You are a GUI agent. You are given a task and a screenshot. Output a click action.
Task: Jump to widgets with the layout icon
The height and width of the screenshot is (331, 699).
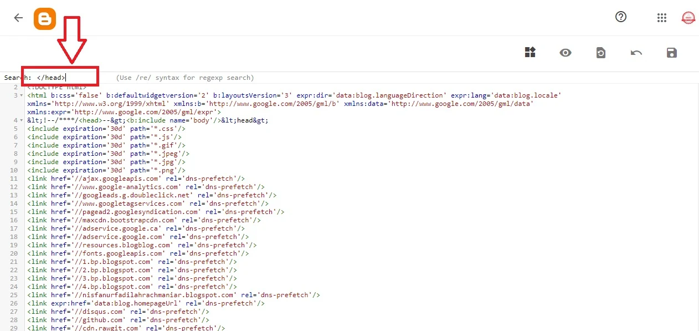[x=530, y=52]
